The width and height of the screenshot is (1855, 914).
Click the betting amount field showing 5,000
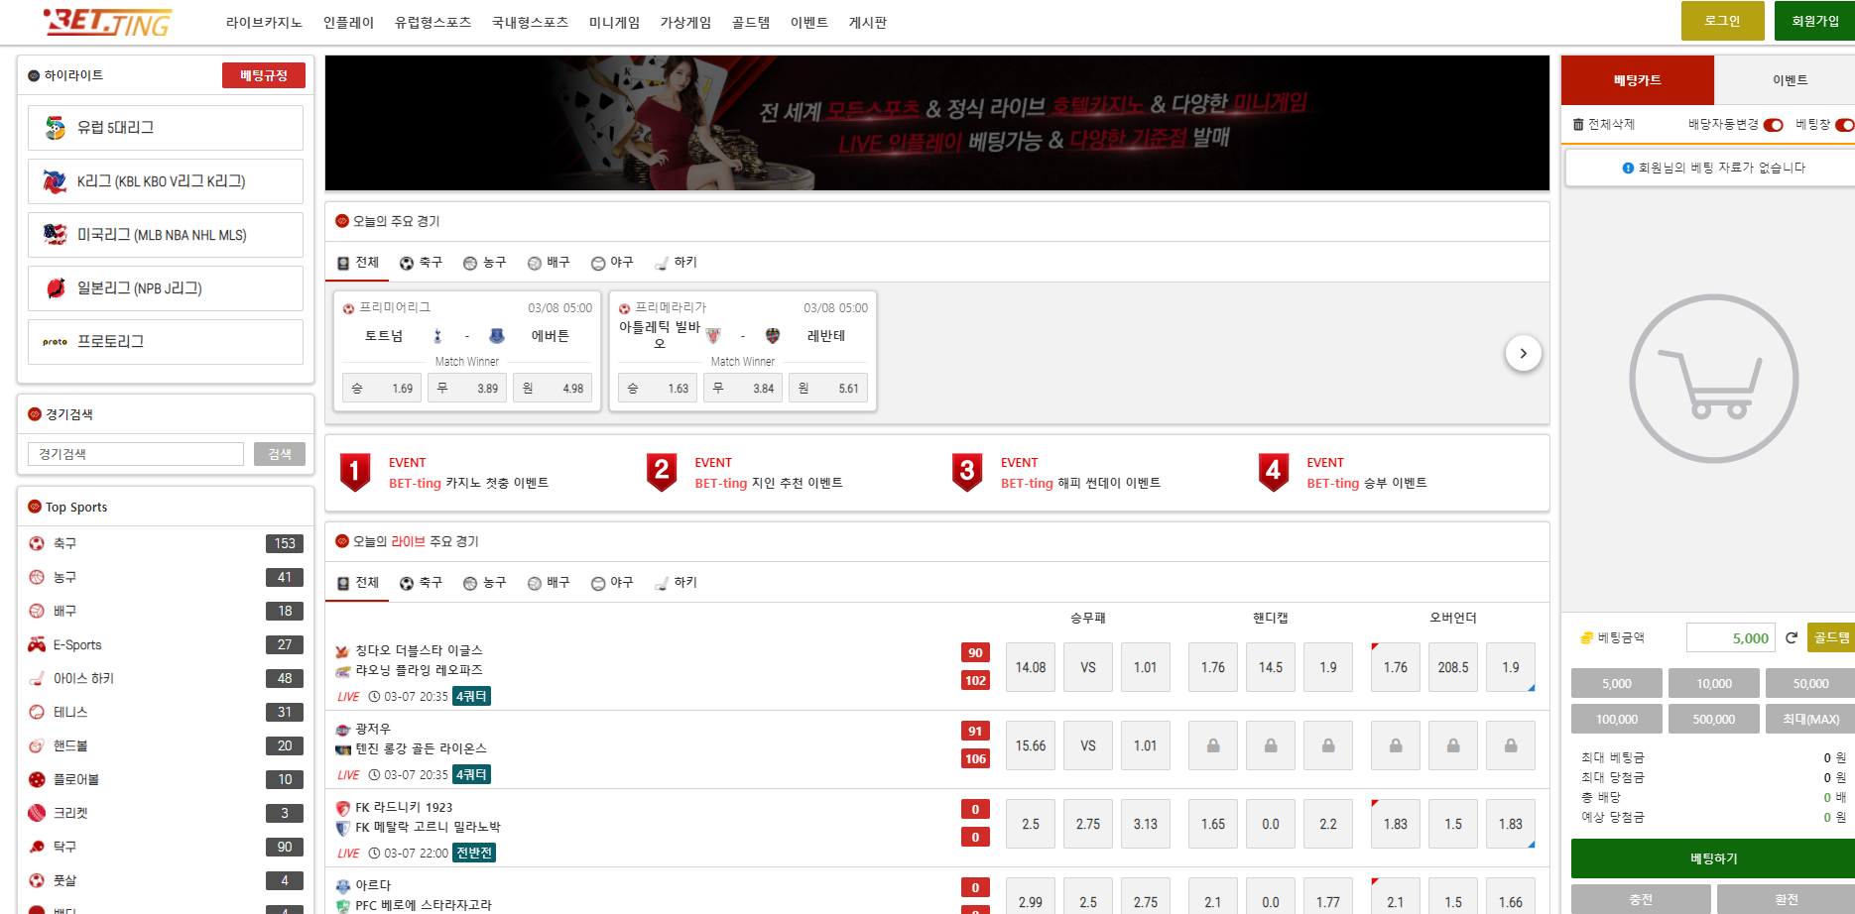pos(1731,637)
